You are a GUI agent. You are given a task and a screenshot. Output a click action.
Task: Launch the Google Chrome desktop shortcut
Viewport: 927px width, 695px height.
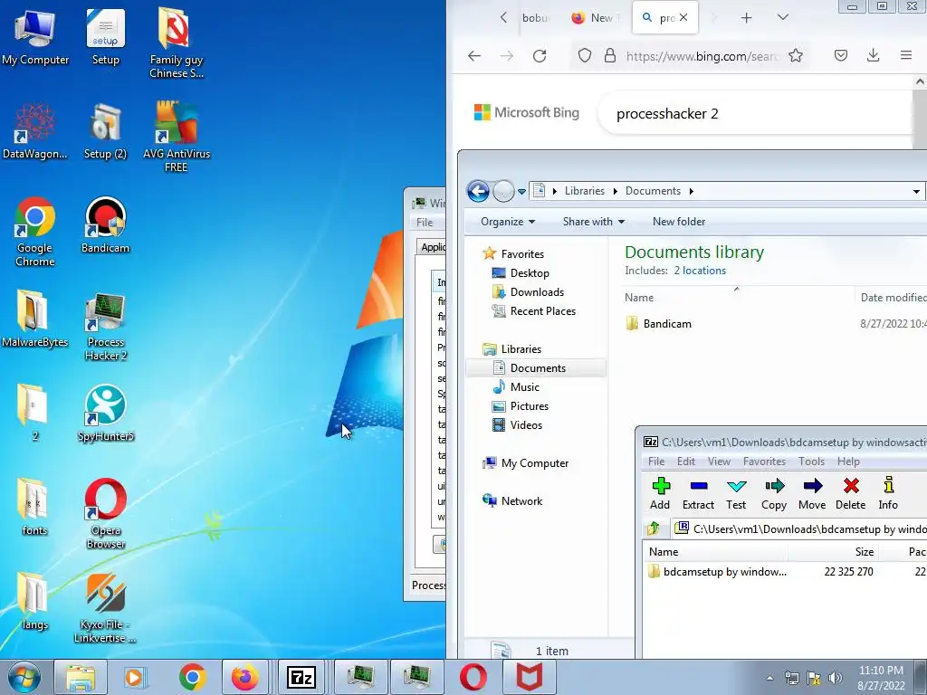click(35, 232)
